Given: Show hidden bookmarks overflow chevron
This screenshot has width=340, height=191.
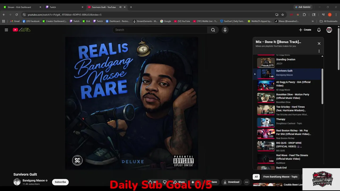Looking at the screenshot, I should [x=313, y=21].
